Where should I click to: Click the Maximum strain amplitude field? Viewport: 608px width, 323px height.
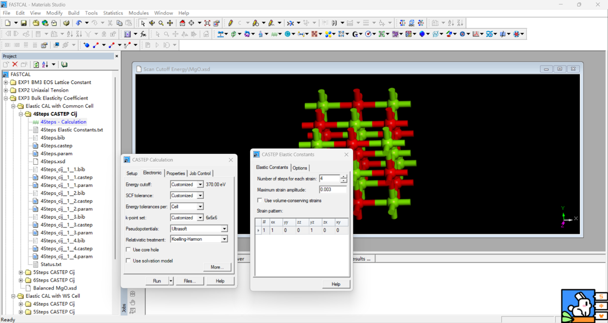[x=333, y=190]
